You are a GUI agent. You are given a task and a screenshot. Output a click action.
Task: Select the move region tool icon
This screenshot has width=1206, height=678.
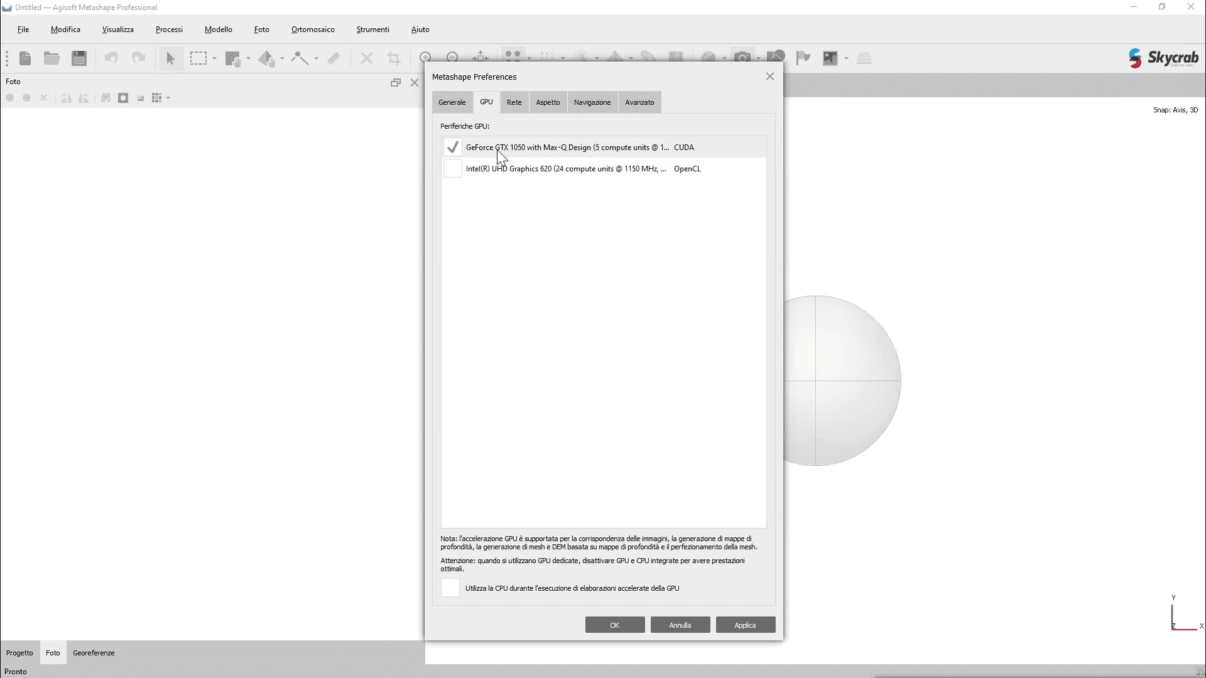[x=233, y=58]
